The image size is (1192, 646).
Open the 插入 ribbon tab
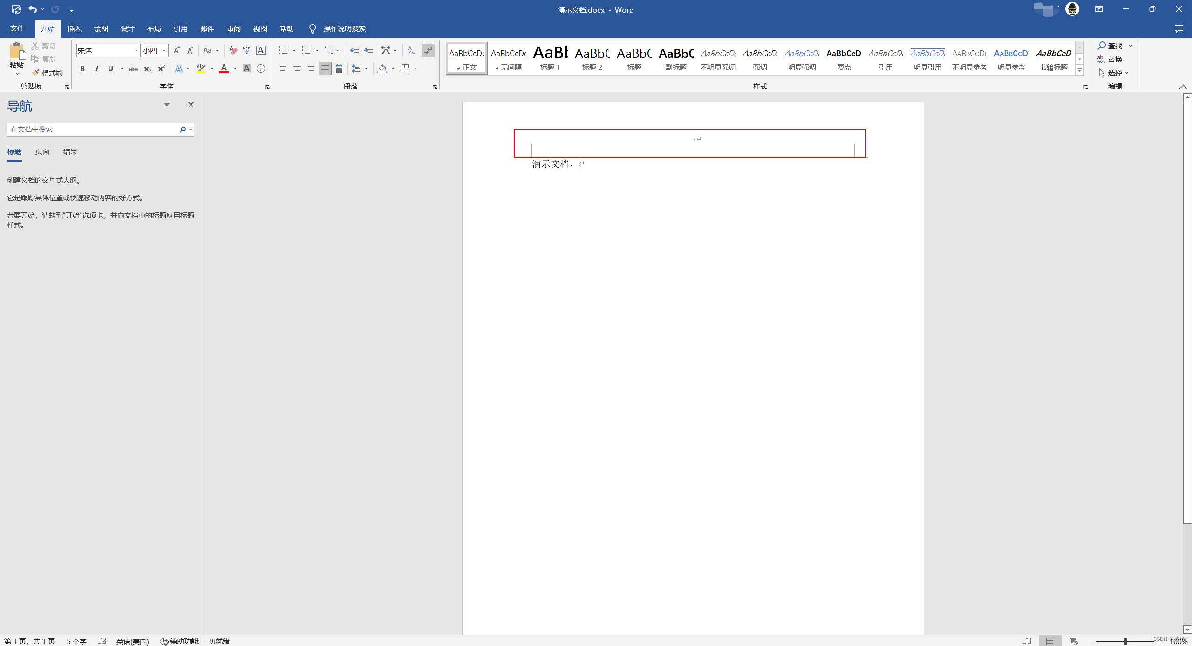click(x=74, y=29)
